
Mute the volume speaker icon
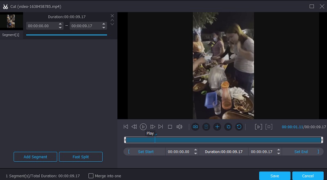[x=179, y=127]
